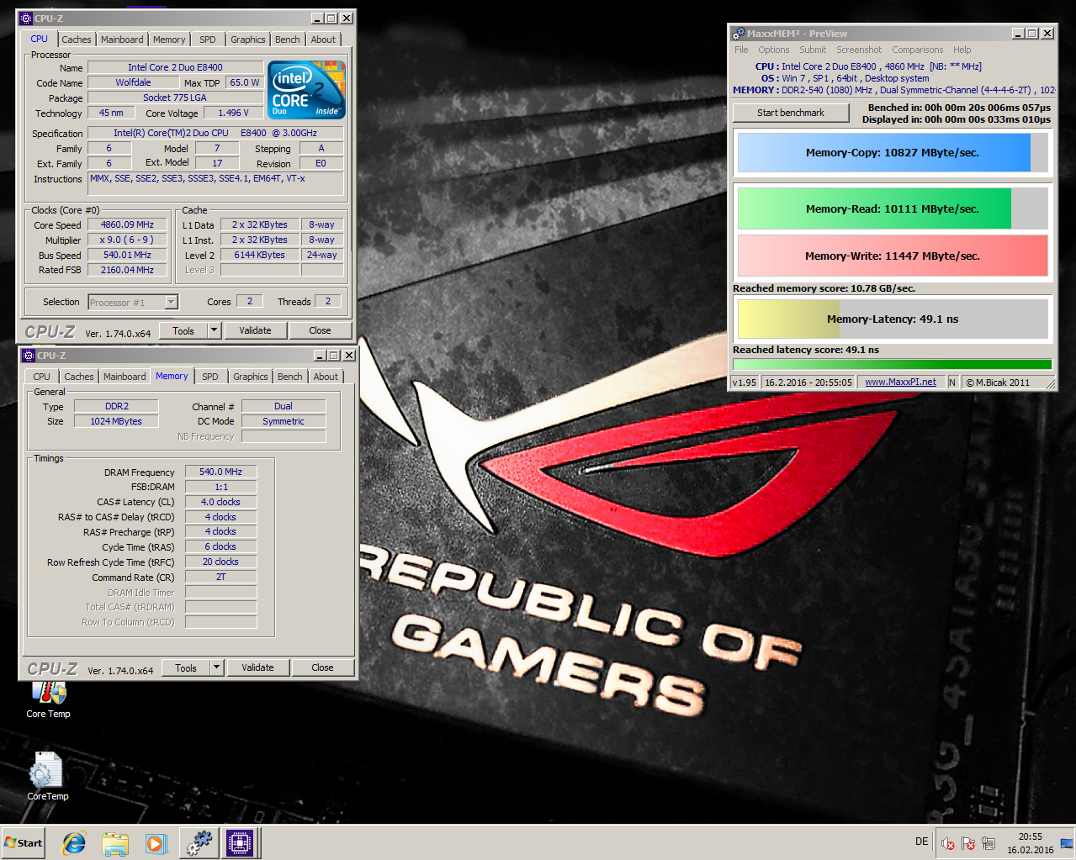Open the Options menu in MaxxMEM
1076x860 pixels.
tap(774, 50)
